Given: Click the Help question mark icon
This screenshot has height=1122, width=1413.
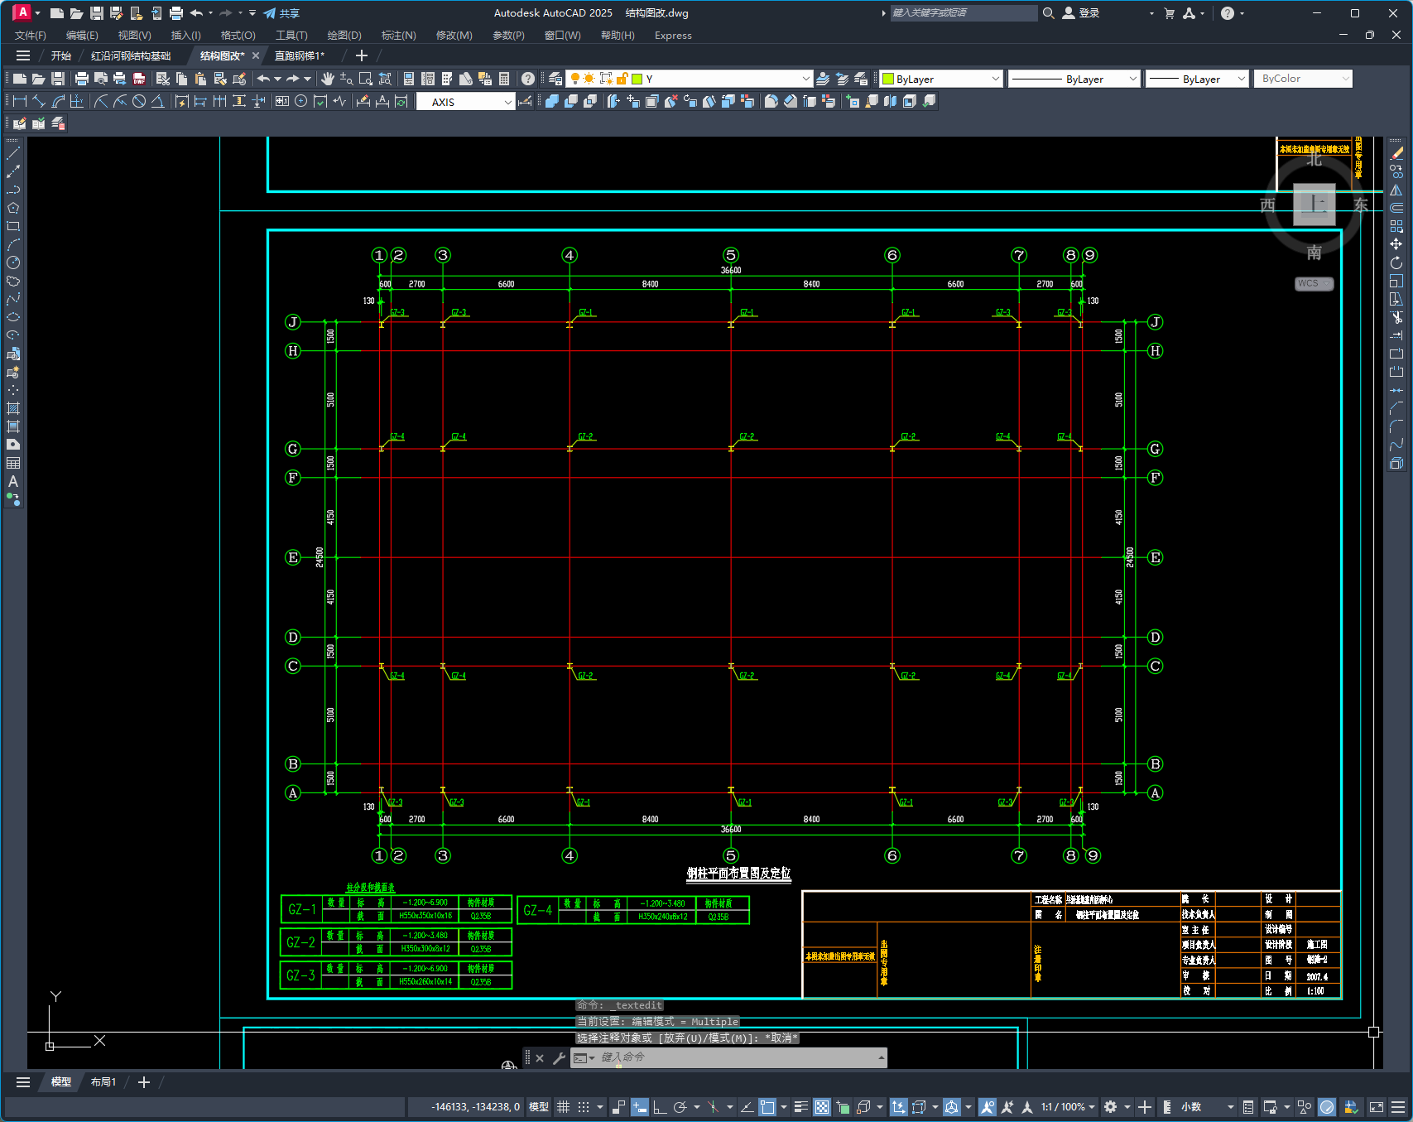Looking at the screenshot, I should 528,79.
